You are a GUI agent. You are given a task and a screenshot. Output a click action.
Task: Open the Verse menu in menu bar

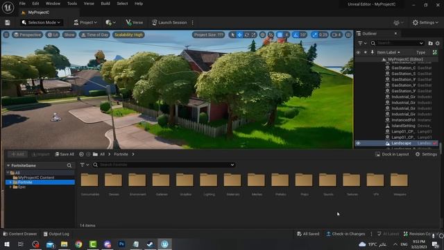click(x=89, y=3)
